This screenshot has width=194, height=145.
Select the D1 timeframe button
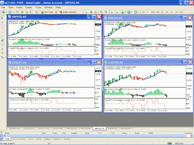click(x=172, y=12)
